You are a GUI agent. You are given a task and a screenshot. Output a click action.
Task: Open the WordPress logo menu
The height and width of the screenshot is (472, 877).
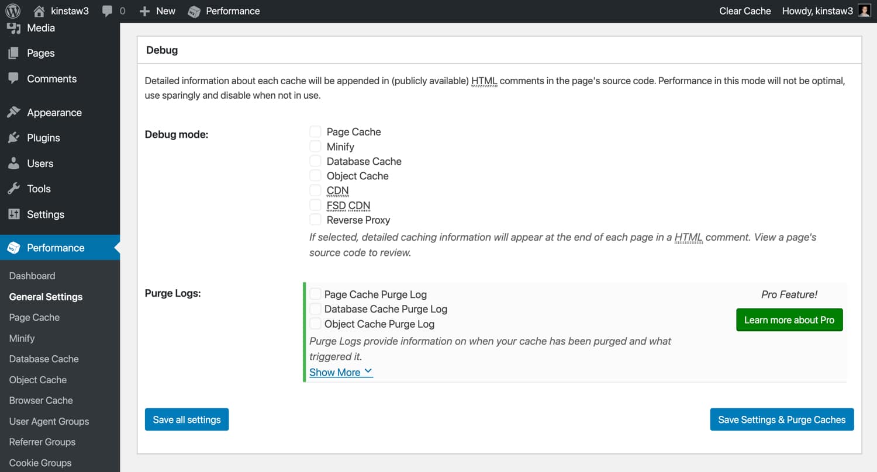point(13,11)
